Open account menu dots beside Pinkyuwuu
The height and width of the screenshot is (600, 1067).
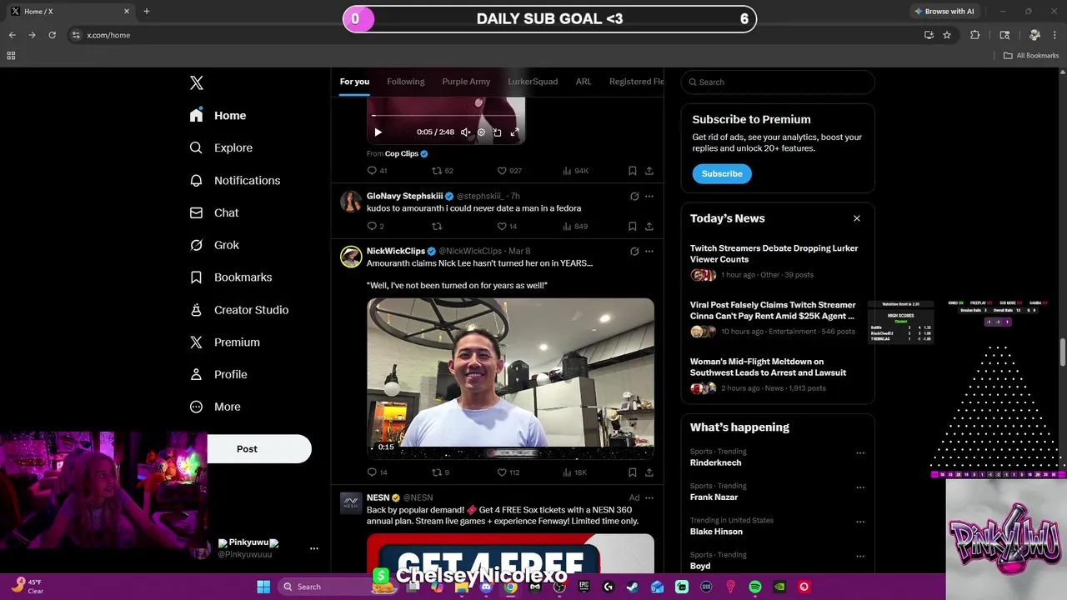tap(314, 548)
